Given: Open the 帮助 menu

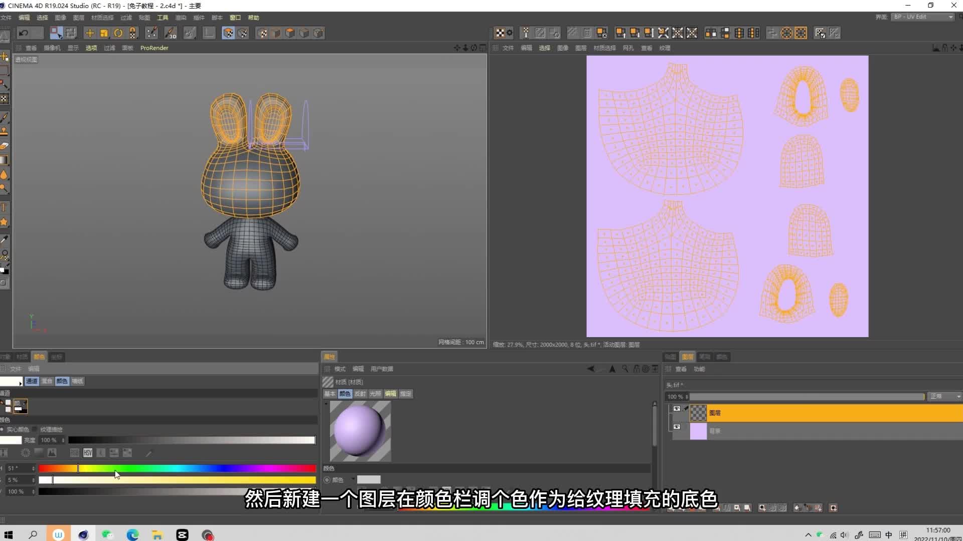Looking at the screenshot, I should coord(253,18).
